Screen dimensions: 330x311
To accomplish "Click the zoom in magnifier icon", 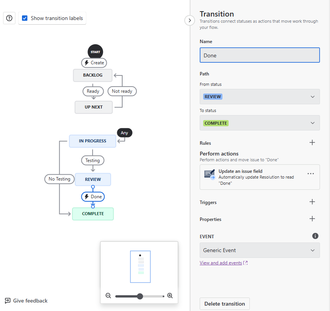I will pos(170,296).
